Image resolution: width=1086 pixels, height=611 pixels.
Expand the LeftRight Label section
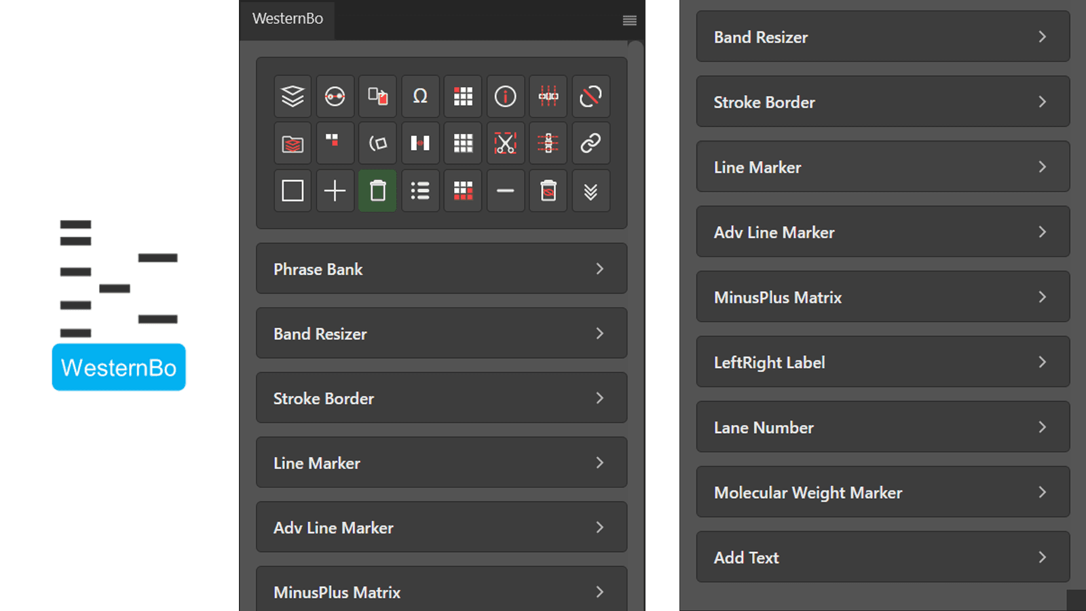pos(883,362)
